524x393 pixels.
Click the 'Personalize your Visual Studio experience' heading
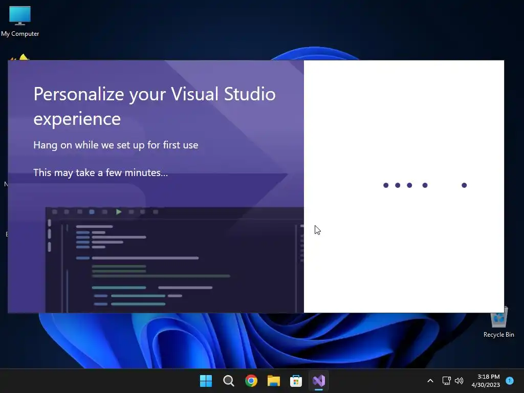point(155,106)
